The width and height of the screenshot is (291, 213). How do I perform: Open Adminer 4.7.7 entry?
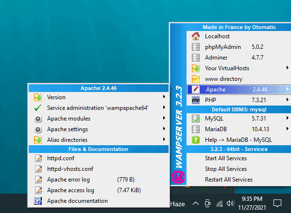tap(239, 58)
